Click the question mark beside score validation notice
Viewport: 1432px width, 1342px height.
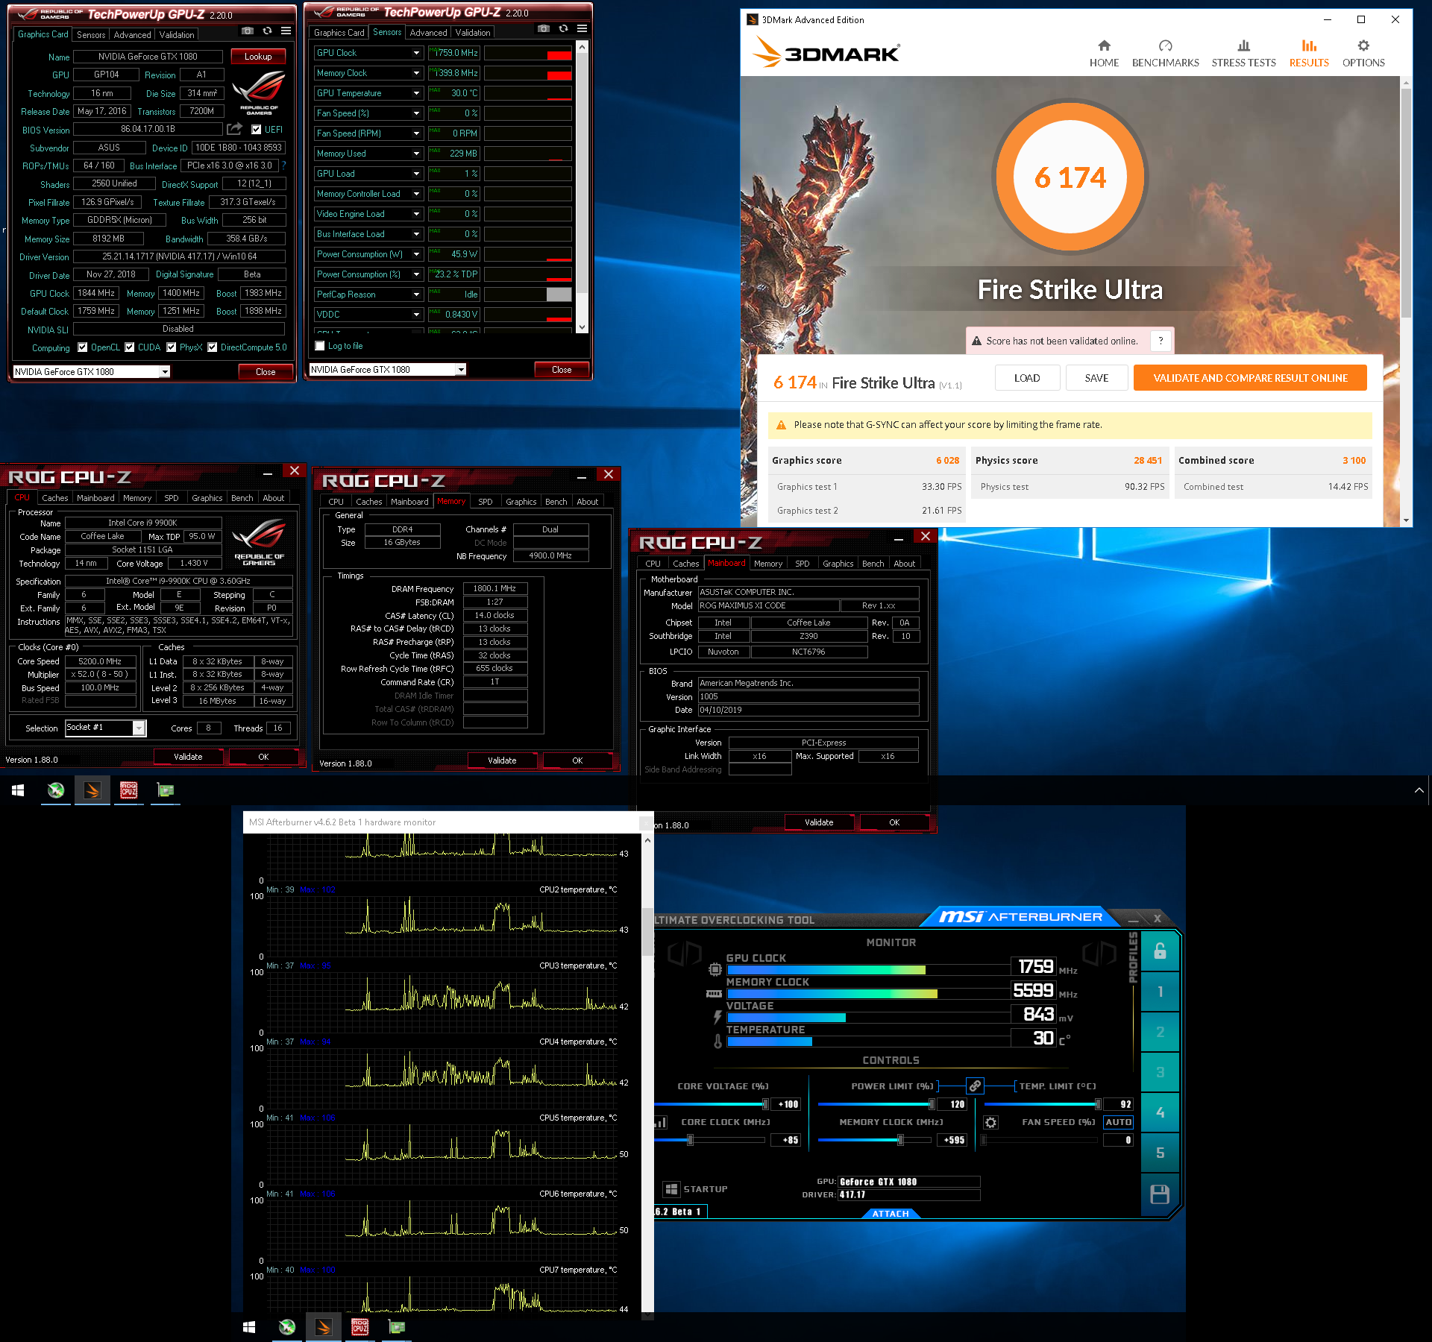point(1161,341)
